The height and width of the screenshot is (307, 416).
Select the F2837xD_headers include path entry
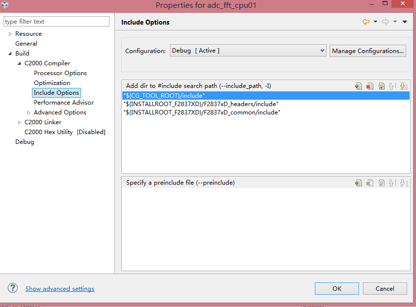201,104
